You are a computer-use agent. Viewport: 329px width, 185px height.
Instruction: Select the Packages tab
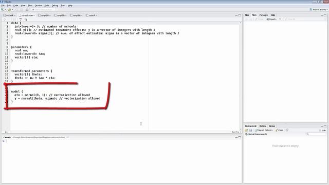click(264, 15)
